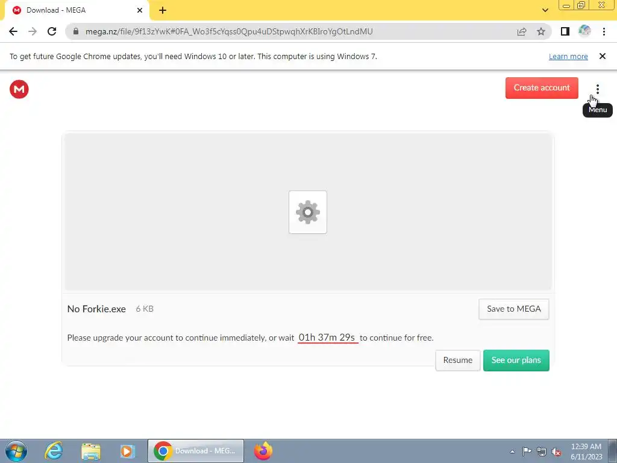Open Action Center flag icon
This screenshot has width=617, height=463.
[x=527, y=451]
